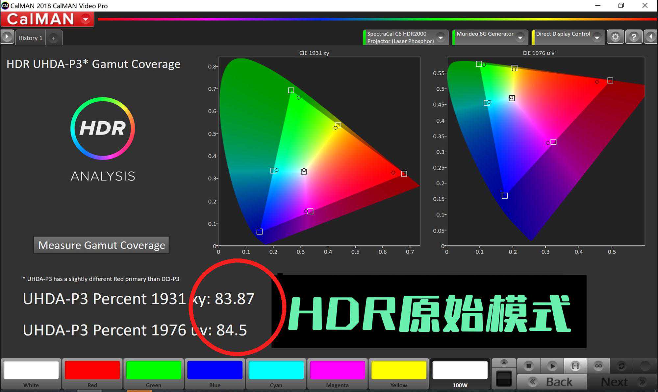This screenshot has height=392, width=658.
Task: Open the settings gear icon
Action: pyautogui.click(x=615, y=37)
